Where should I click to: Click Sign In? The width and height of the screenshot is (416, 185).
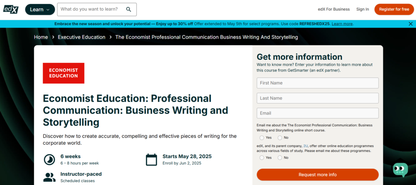pos(362,9)
